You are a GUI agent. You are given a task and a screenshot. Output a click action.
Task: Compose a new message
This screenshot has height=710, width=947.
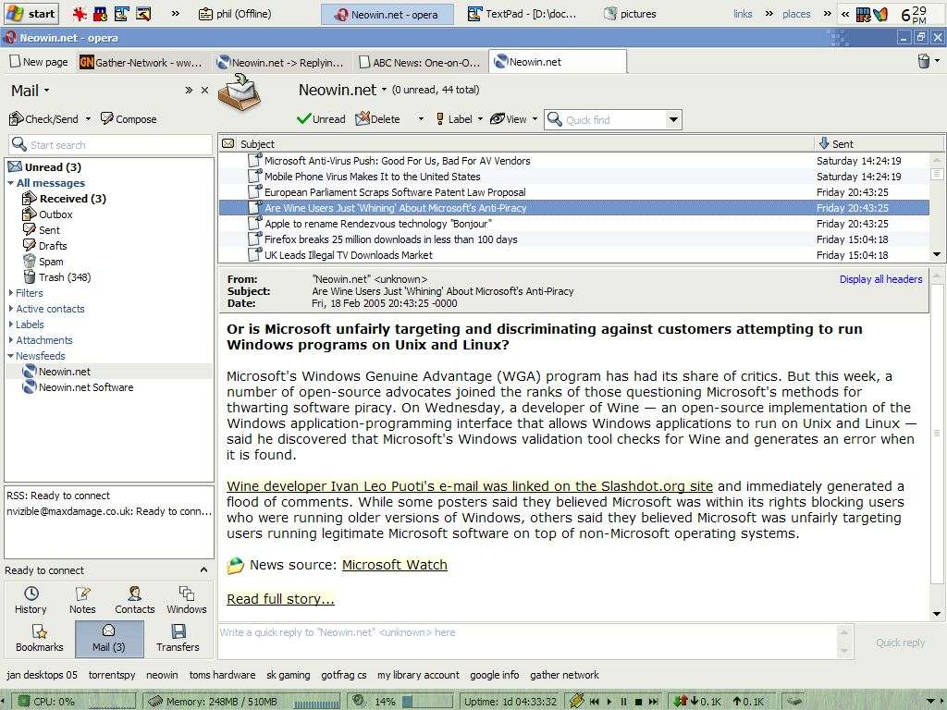pos(129,119)
